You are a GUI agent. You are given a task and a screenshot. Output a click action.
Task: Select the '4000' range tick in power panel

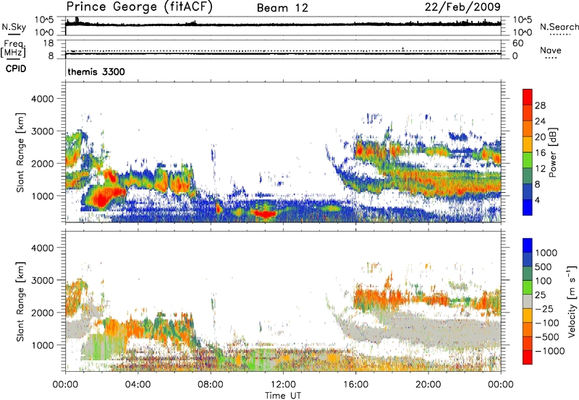[42, 99]
